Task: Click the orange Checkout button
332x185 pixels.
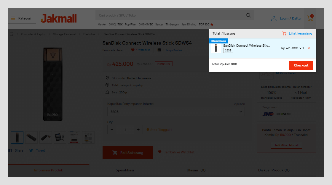Action: click(x=301, y=65)
